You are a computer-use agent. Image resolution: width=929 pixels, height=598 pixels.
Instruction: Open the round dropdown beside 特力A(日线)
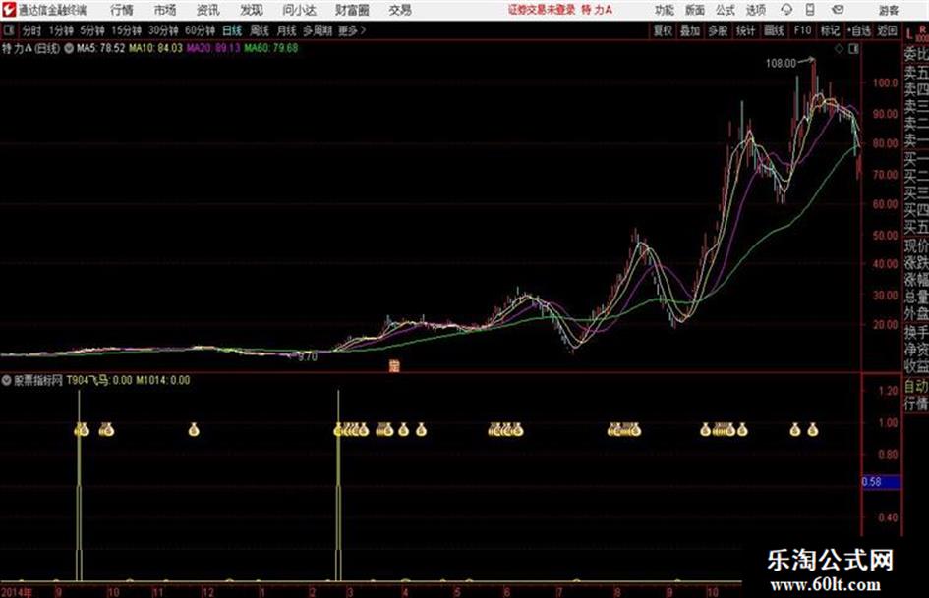(x=69, y=48)
